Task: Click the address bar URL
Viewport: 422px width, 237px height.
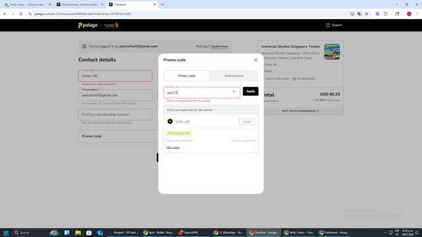Action: (x=83, y=14)
